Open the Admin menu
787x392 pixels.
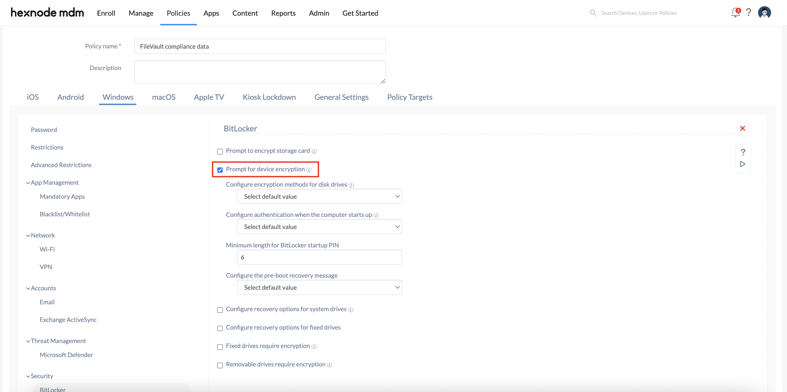click(319, 13)
